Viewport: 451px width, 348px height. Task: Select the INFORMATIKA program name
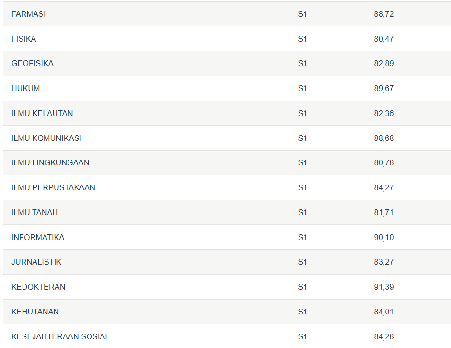click(38, 238)
